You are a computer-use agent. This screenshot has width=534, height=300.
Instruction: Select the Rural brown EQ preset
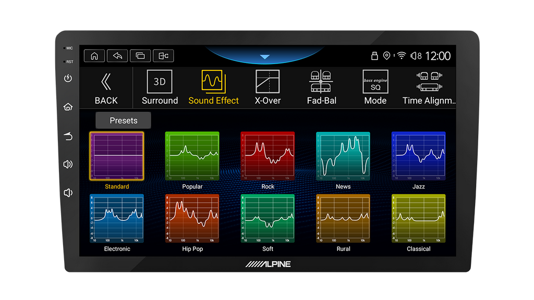343,218
